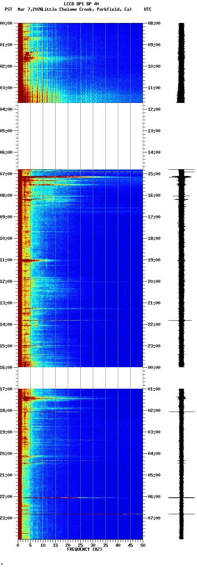Select the 22:00 UTC time label
This screenshot has height=568, width=197.
pos(155,325)
